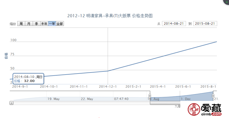Click the navigator label 1. Dec
The width and height of the screenshot is (229, 118).
pyautogui.click(x=186, y=99)
